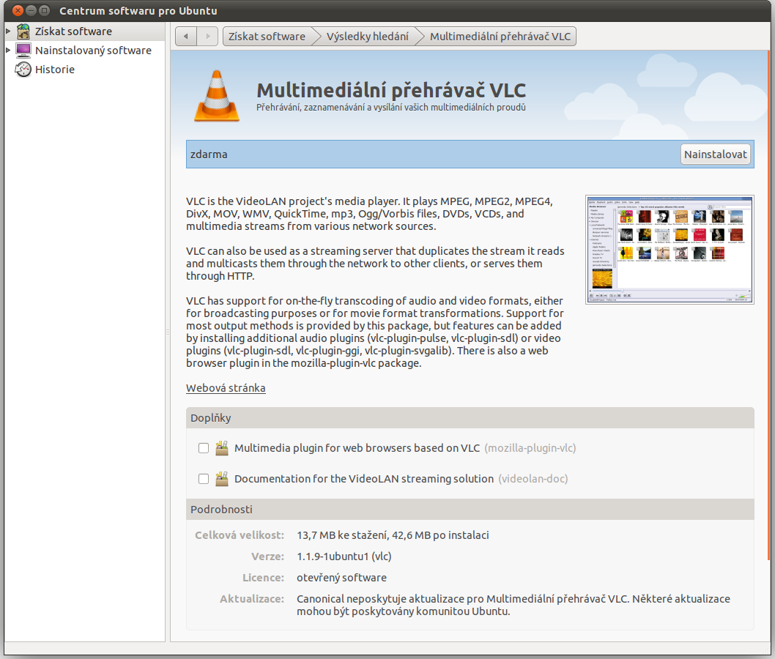
Task: Open the VLC screenshot thumbnail
Action: click(670, 250)
